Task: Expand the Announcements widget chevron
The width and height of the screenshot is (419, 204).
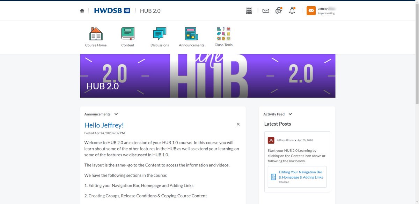Action: 116,114
